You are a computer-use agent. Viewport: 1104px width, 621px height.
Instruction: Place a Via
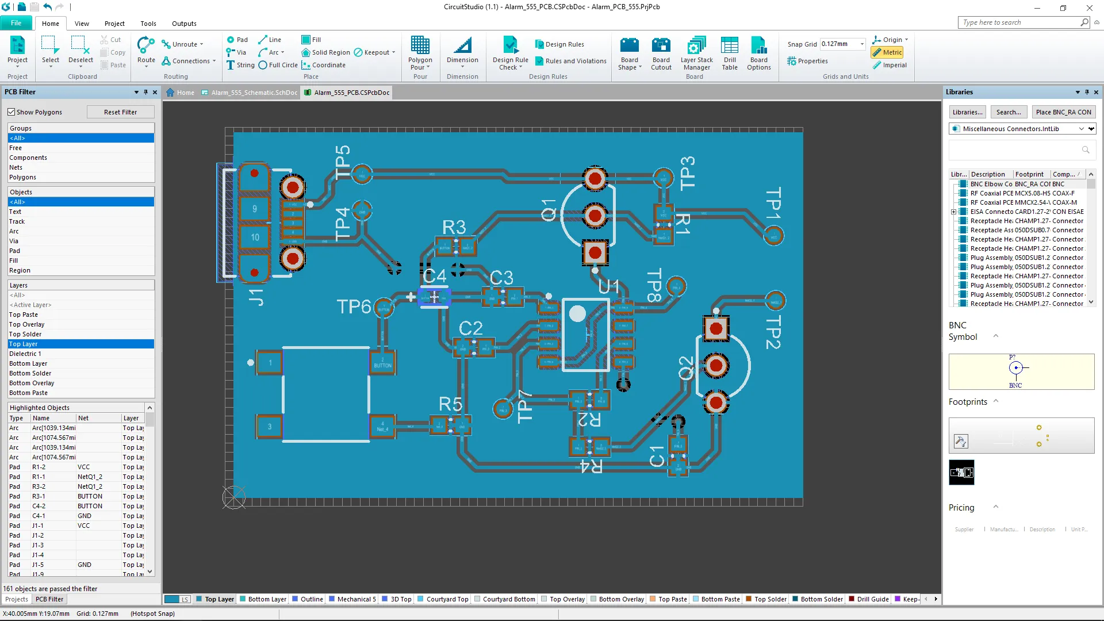[236, 52]
